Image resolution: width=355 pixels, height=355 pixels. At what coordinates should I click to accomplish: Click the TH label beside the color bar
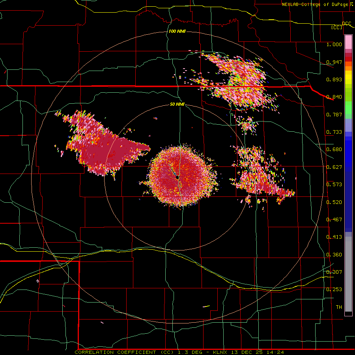[339, 307]
